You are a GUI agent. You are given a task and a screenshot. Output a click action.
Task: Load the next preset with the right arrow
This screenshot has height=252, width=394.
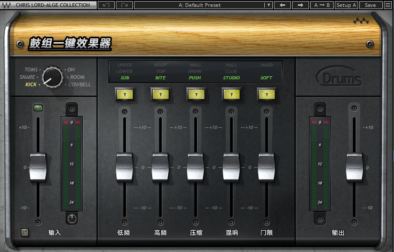click(300, 5)
